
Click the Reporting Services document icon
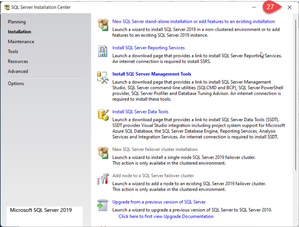tap(103, 51)
